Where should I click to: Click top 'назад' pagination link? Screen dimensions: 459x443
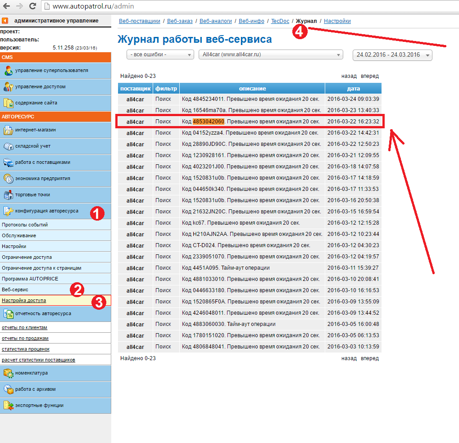tap(349, 76)
